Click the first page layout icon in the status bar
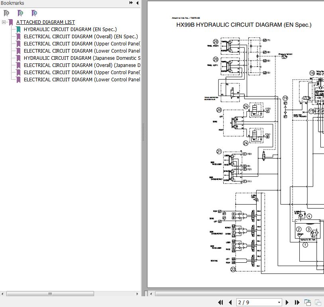Viewport: 324px width, 307px height. tap(308, 303)
